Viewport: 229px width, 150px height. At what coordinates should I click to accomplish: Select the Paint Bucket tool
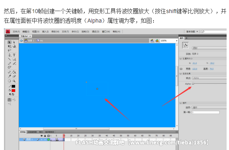(x=14, y=72)
